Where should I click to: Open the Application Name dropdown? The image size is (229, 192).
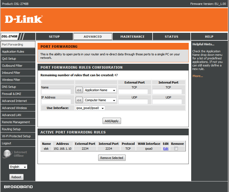[100, 89]
